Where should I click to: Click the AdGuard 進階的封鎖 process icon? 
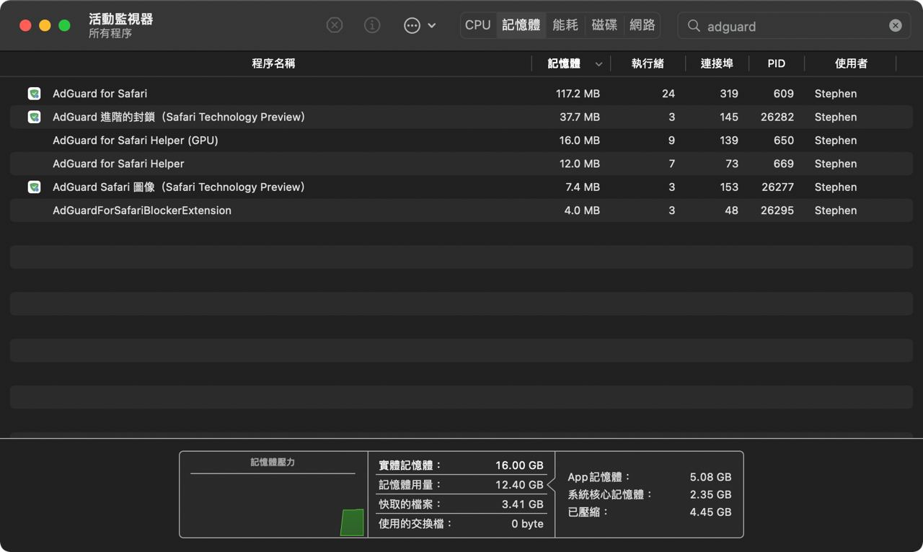point(34,117)
